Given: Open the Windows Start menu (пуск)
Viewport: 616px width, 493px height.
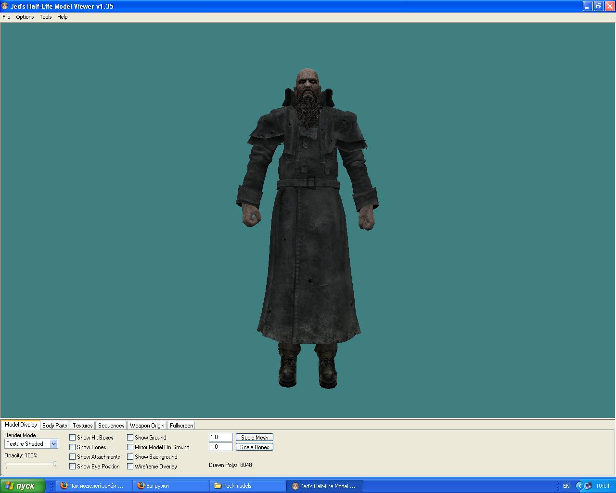Looking at the screenshot, I should 23,486.
